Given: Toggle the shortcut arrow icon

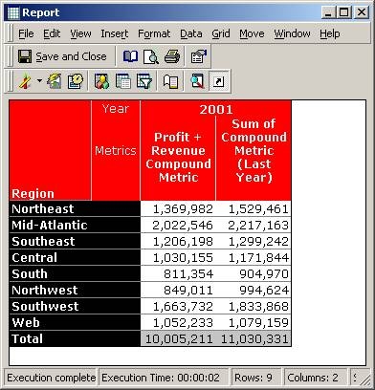Looking at the screenshot, I should 219,81.
